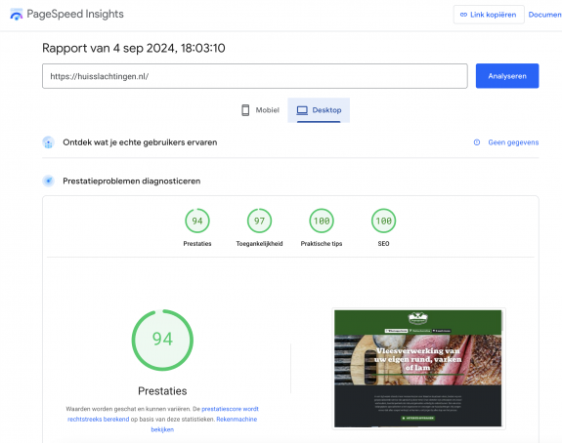Click the real users experience icon
562x443 pixels.
click(49, 142)
